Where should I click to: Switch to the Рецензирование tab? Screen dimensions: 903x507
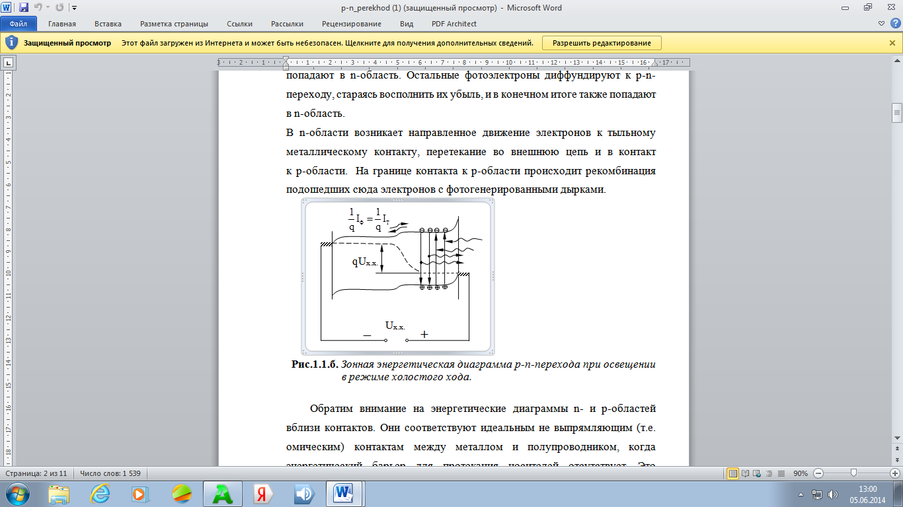(x=352, y=24)
